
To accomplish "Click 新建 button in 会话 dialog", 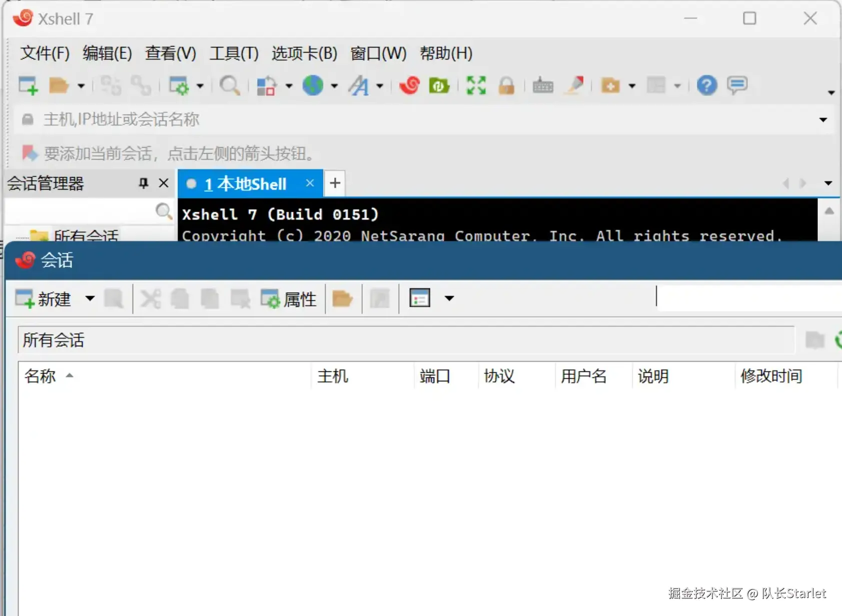I will click(43, 299).
